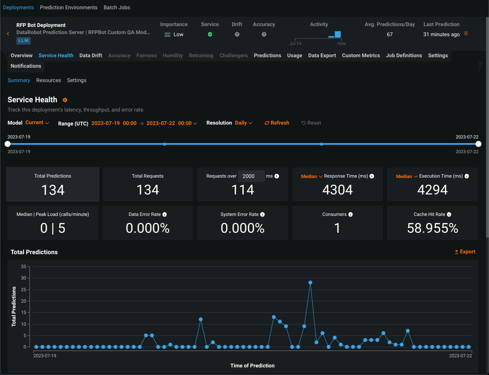
Task: Click the Drift status question mark icon
Action: pos(237,35)
